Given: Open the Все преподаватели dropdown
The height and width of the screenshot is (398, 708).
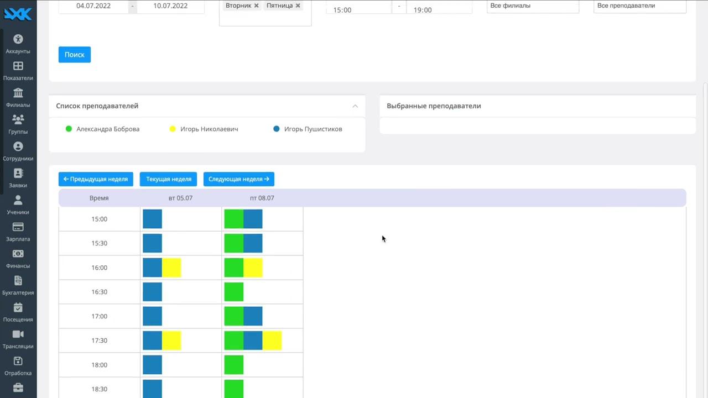Looking at the screenshot, I should (640, 6).
